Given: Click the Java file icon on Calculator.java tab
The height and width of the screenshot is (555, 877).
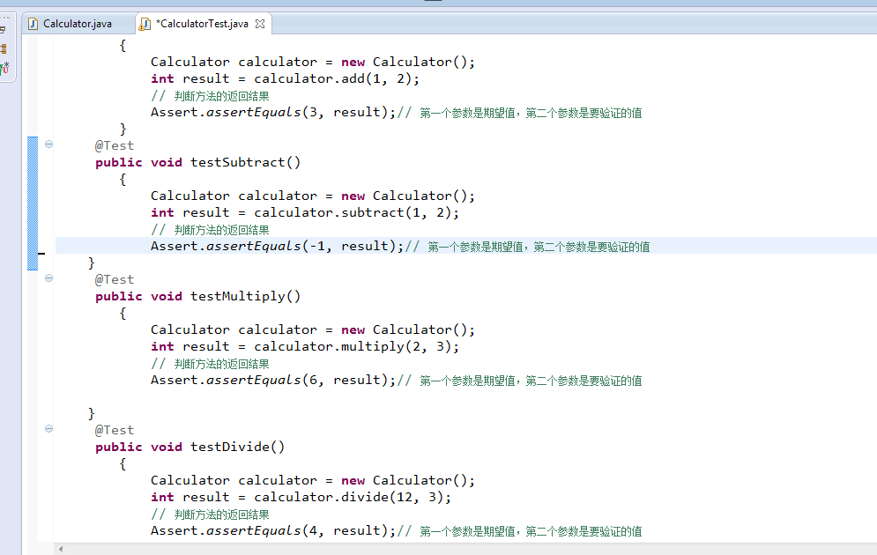Looking at the screenshot, I should coord(33,24).
